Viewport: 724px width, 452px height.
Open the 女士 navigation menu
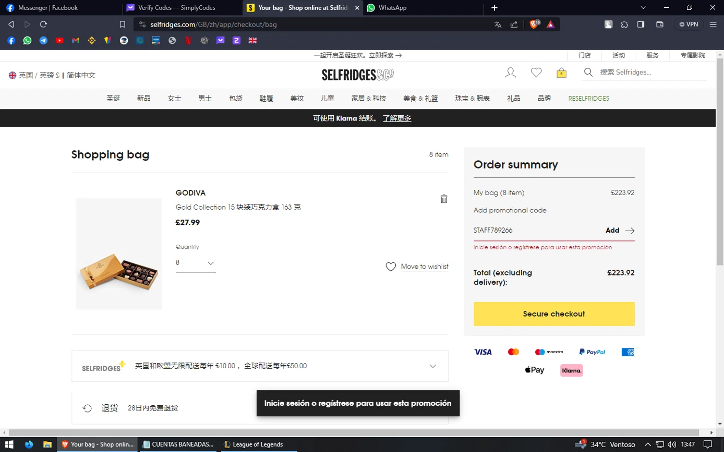tap(174, 98)
